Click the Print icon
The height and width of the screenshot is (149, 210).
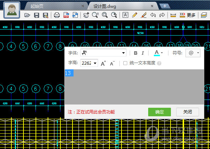57,15
